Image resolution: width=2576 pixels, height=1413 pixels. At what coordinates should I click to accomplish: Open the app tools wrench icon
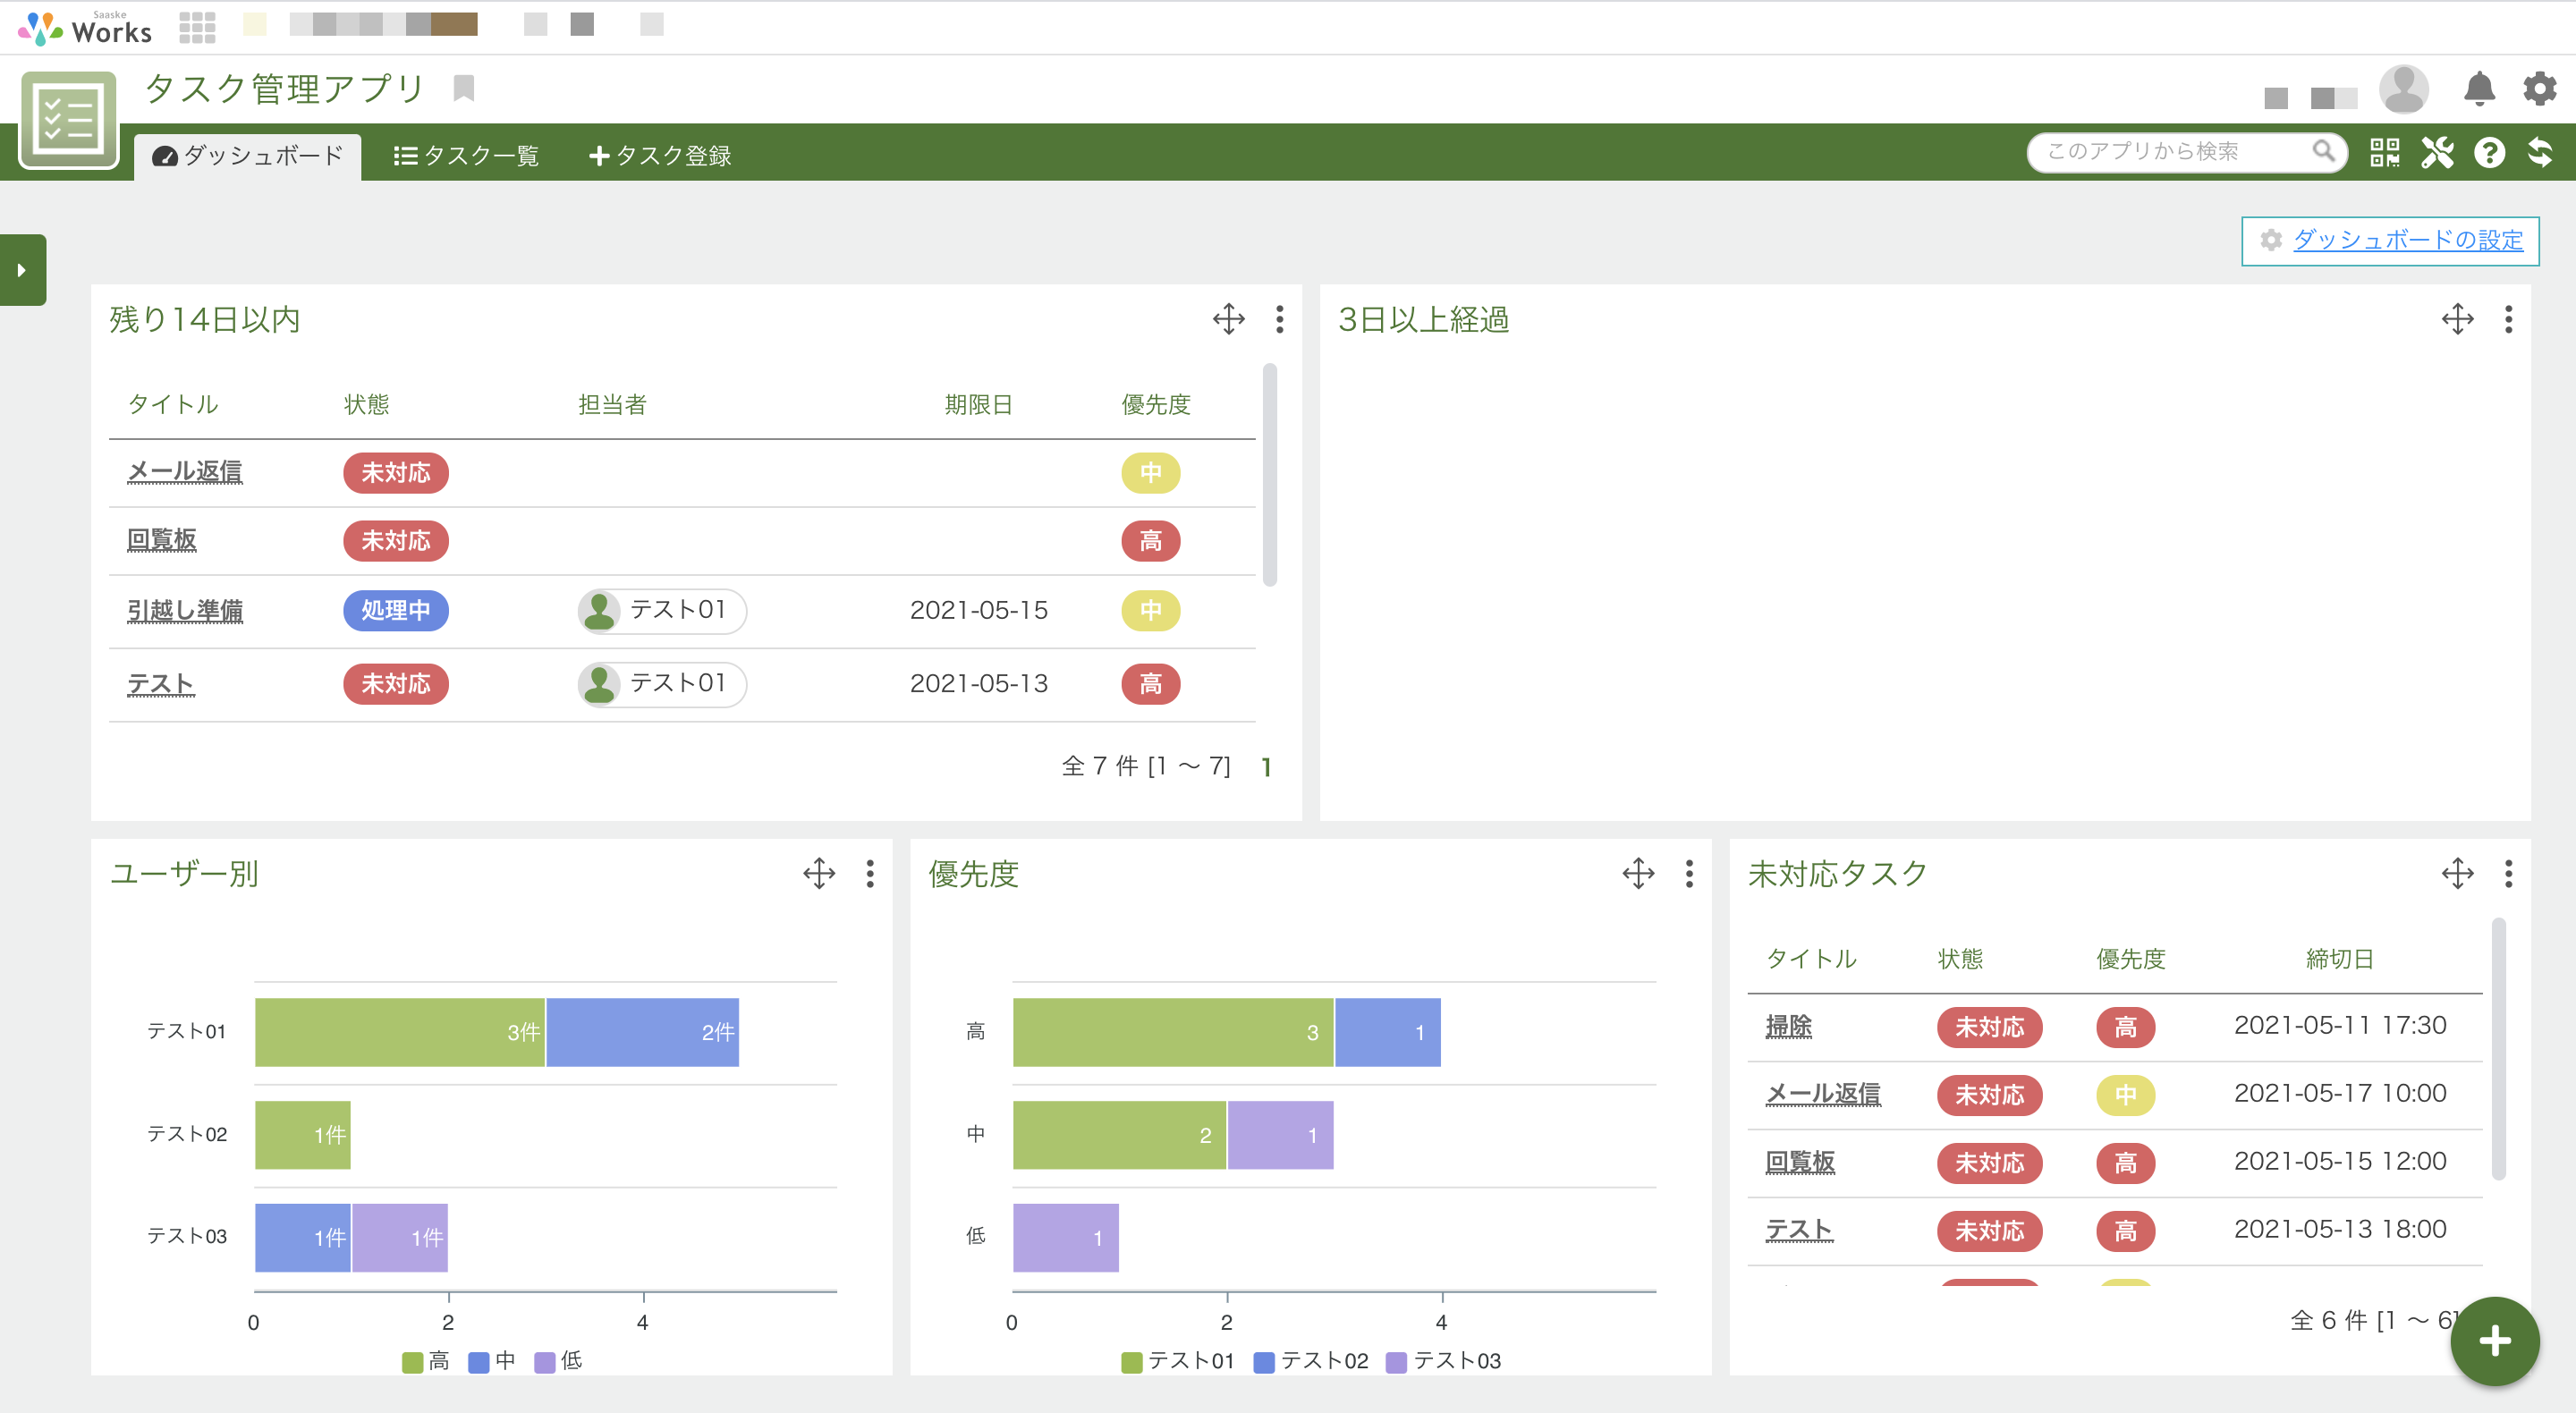tap(2437, 153)
